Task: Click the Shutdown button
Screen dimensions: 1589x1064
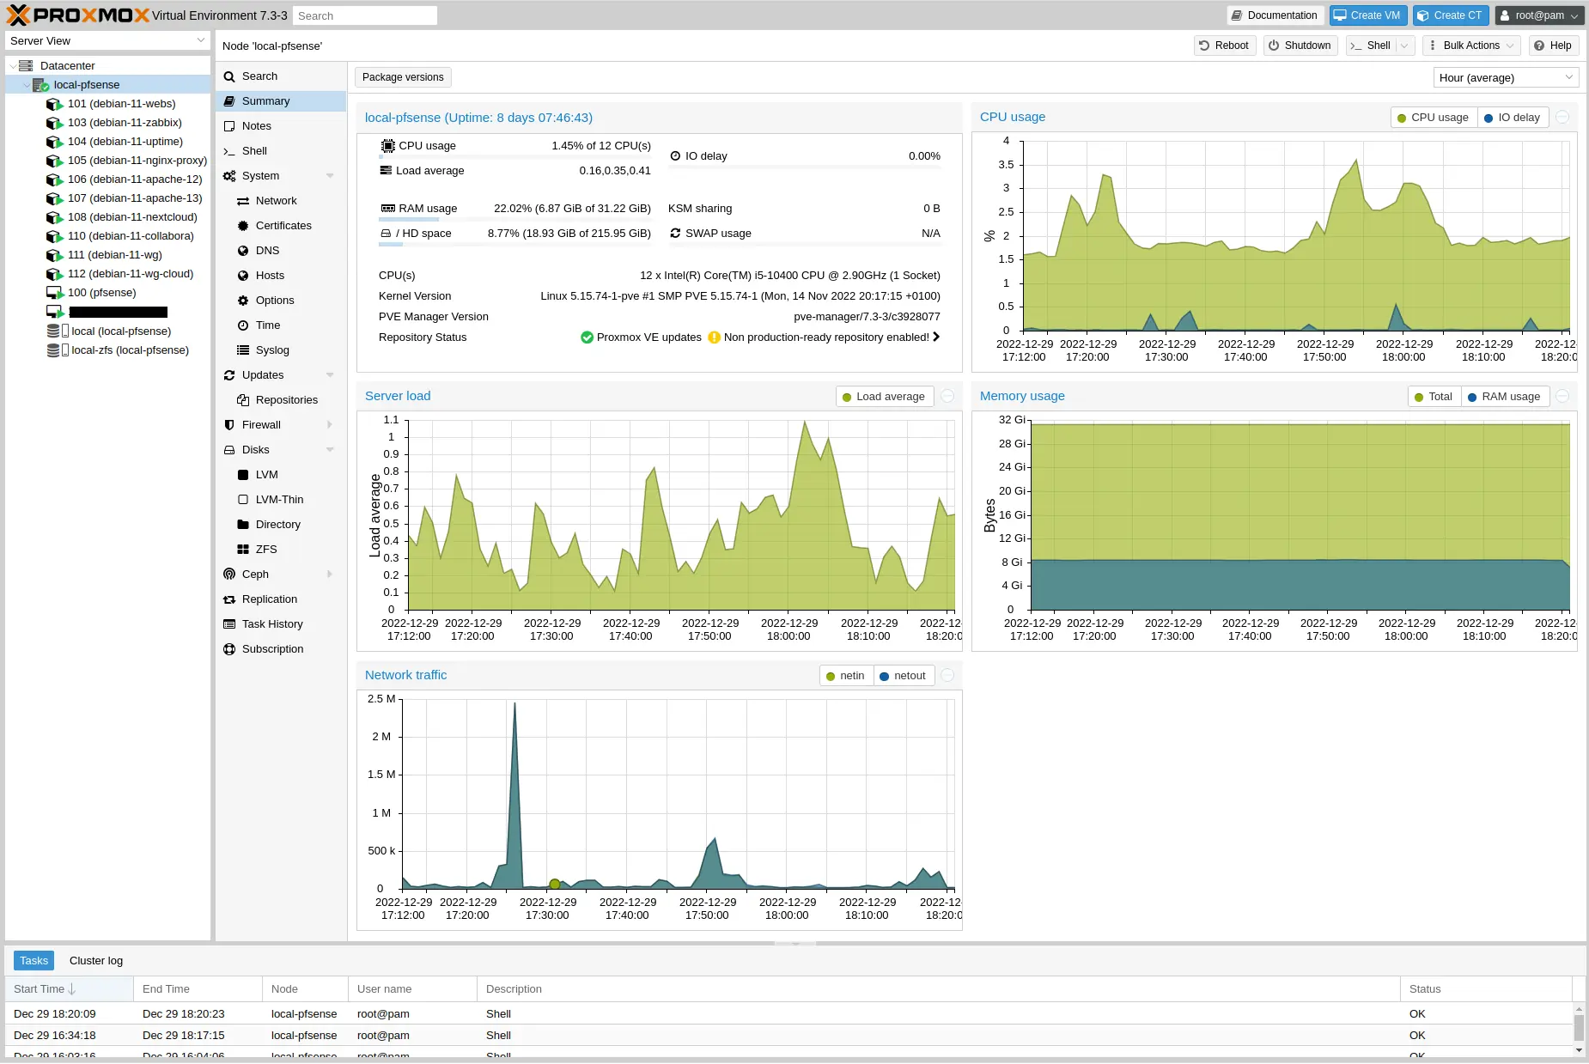Action: [x=1300, y=46]
